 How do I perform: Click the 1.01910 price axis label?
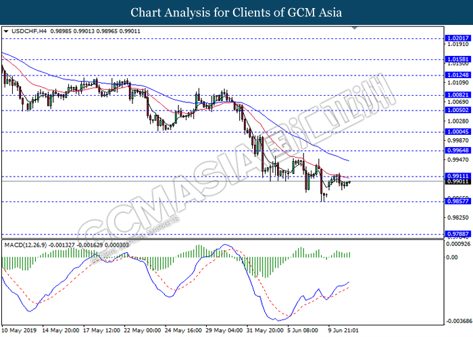point(458,44)
